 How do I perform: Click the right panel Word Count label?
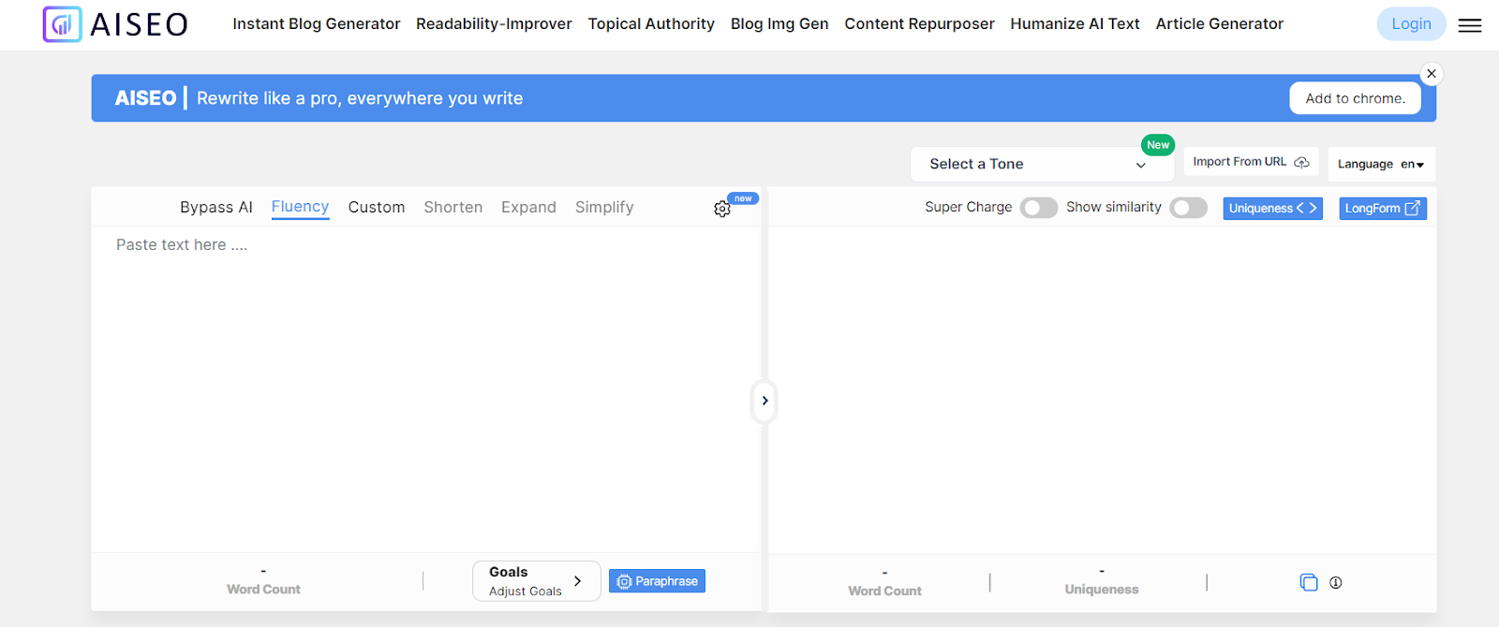(884, 591)
